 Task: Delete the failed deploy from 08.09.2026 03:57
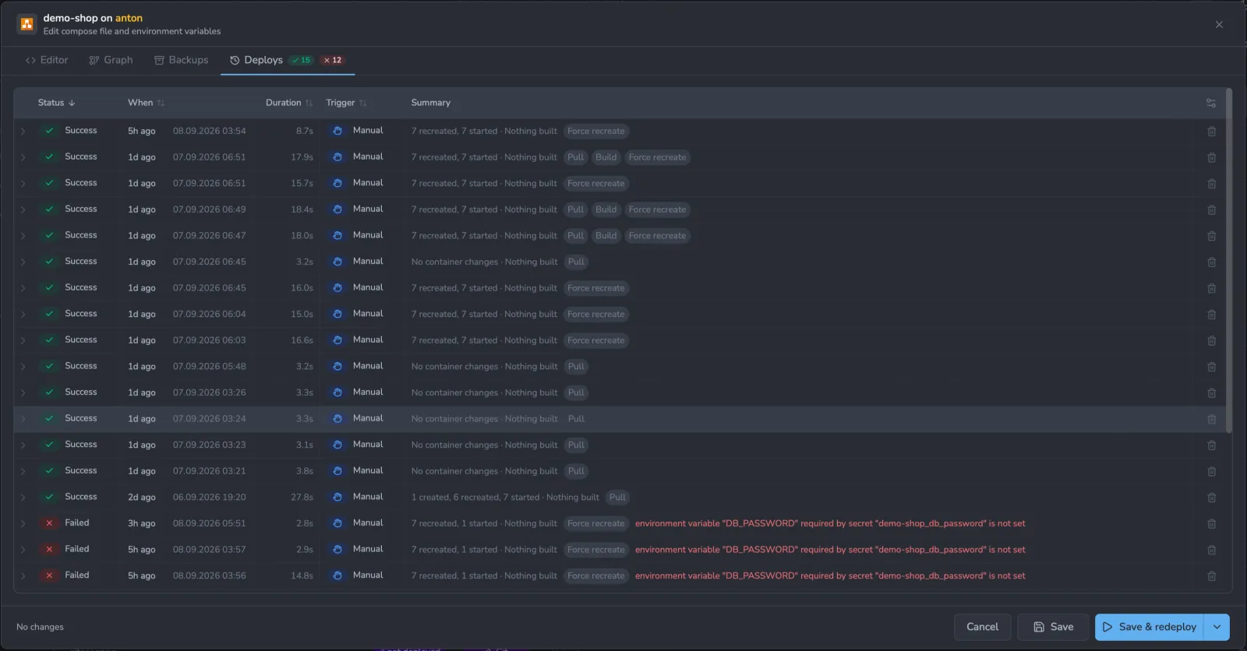tap(1211, 550)
